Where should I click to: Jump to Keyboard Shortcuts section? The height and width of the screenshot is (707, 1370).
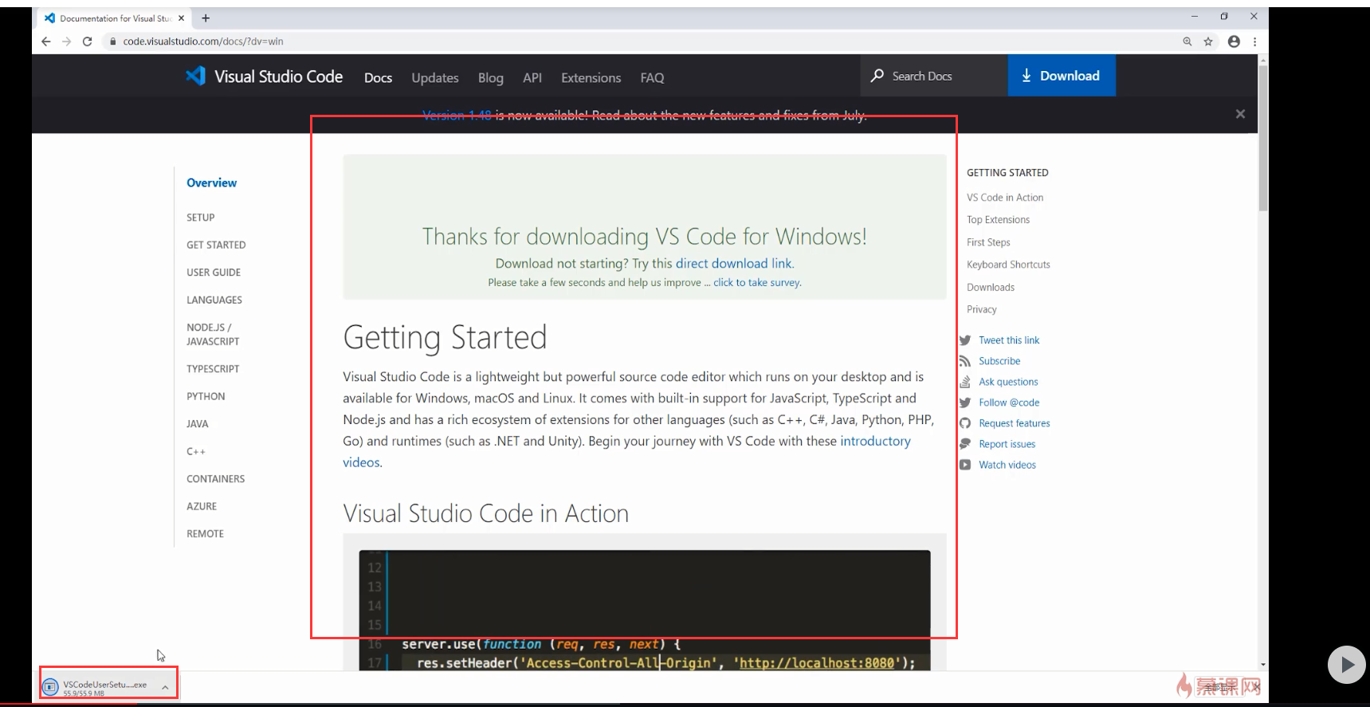point(1008,265)
